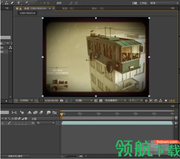Toggle the layer shy switch
Image resolution: width=180 pixels, height=159 pixels.
click(3, 123)
